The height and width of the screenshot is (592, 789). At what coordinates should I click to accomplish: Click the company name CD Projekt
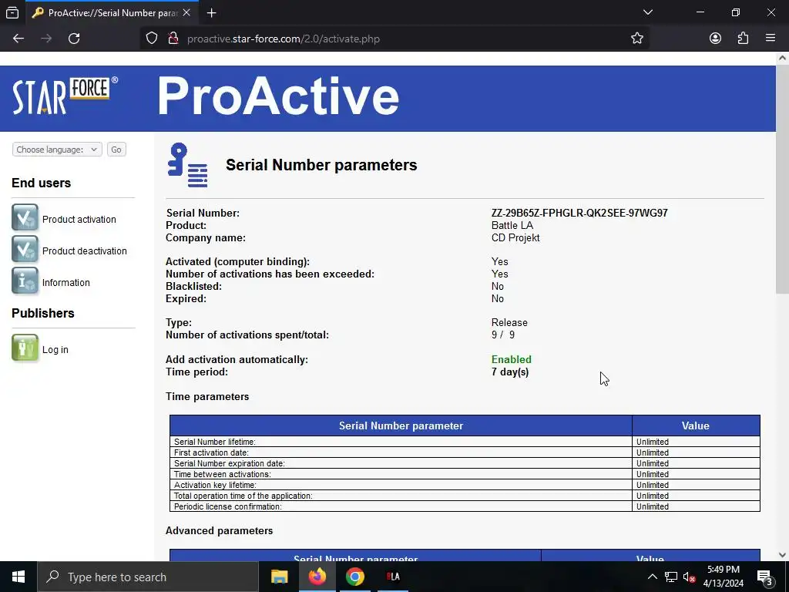pos(515,237)
